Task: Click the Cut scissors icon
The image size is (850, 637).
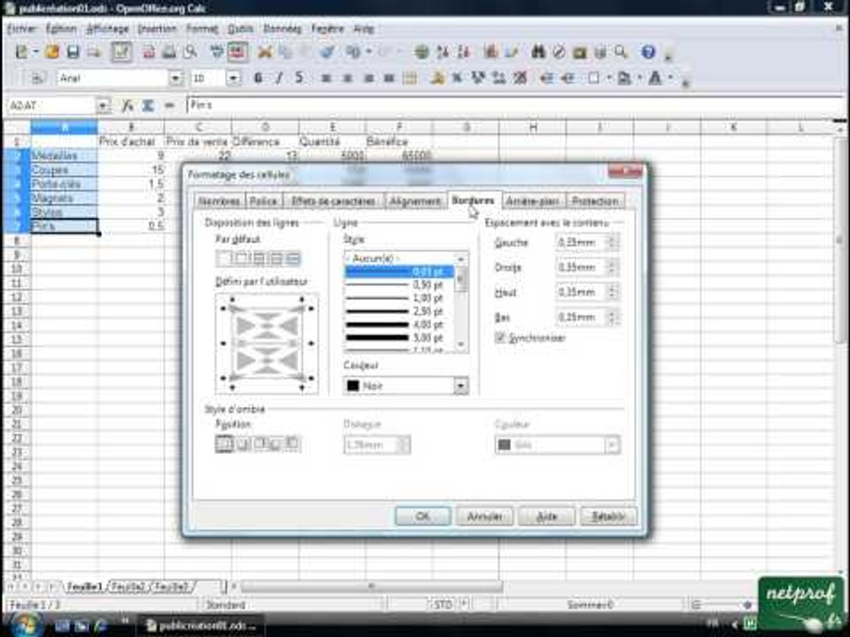Action: (265, 52)
